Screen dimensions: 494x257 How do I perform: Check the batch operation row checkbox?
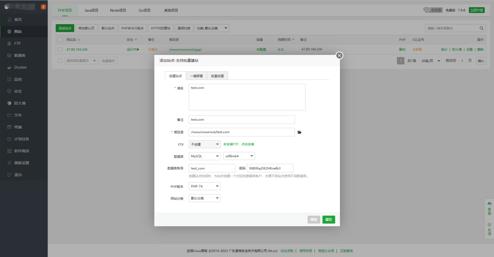point(60,60)
